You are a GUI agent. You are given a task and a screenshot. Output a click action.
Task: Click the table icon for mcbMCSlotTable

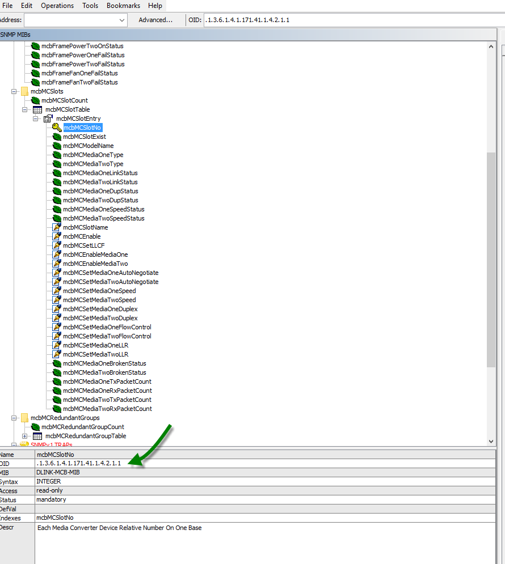coord(37,109)
